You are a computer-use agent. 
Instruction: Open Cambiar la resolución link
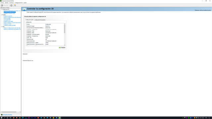(x=8, y=16)
